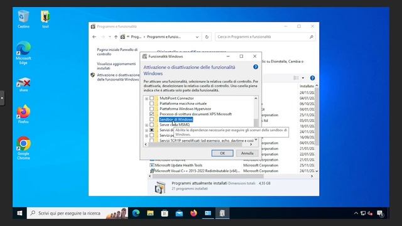Open Firefox from the taskbar

[193, 213]
